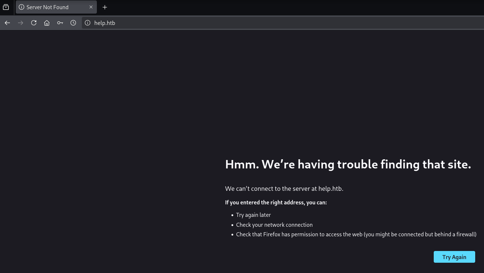
Task: Show site information in the address bar
Action: coord(87,23)
